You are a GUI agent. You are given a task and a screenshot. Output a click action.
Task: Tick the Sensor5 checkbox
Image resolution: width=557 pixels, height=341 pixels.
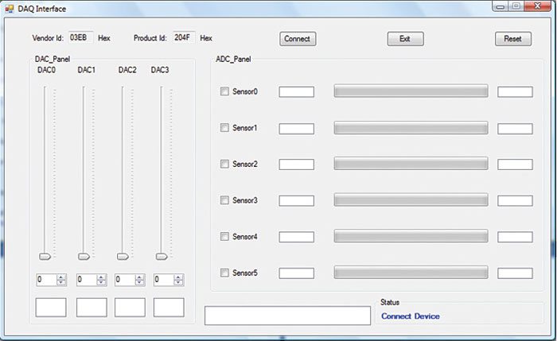click(224, 273)
